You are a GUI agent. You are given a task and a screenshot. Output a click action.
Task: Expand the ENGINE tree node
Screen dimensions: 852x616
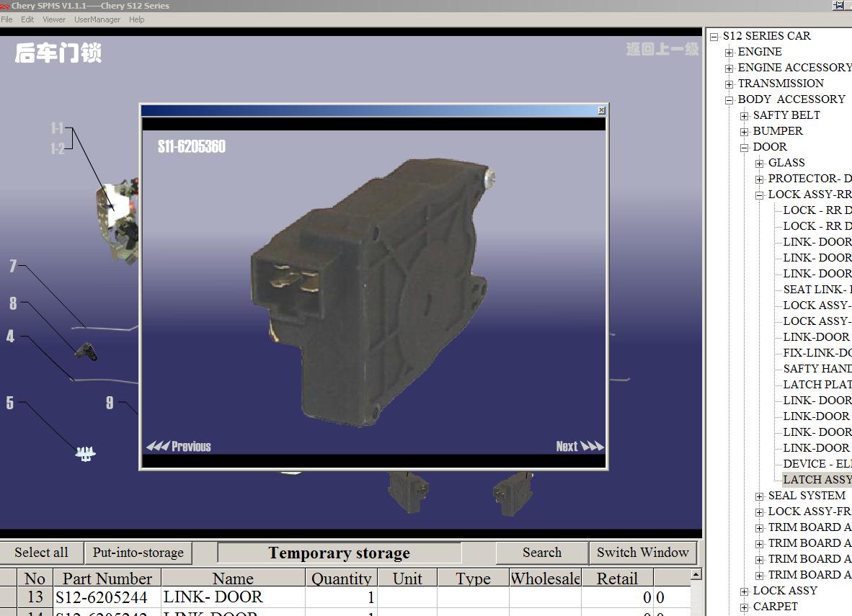click(x=729, y=53)
